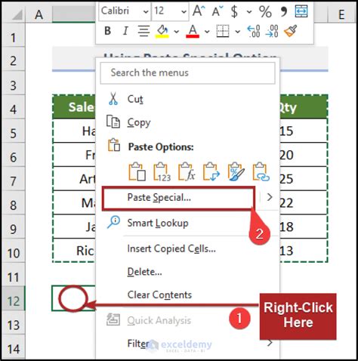Screen dimensions: 358x361
Task: Apply accounting dollar number format
Action: (x=234, y=11)
